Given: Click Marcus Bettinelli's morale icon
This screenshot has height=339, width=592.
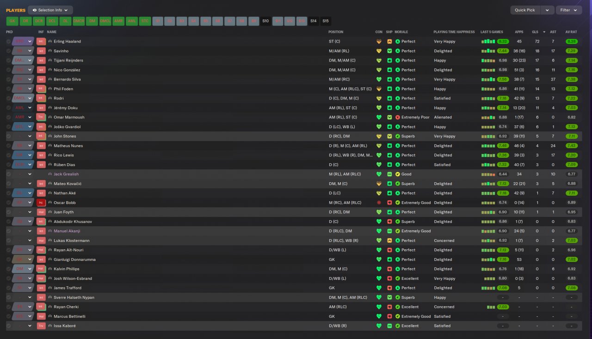Looking at the screenshot, I should pyautogui.click(x=398, y=316).
